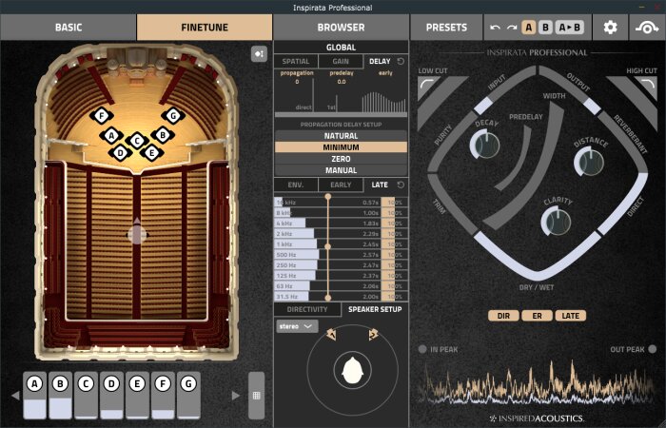The width and height of the screenshot is (666, 428).
Task: Click the redo arrow icon
Action: point(512,28)
